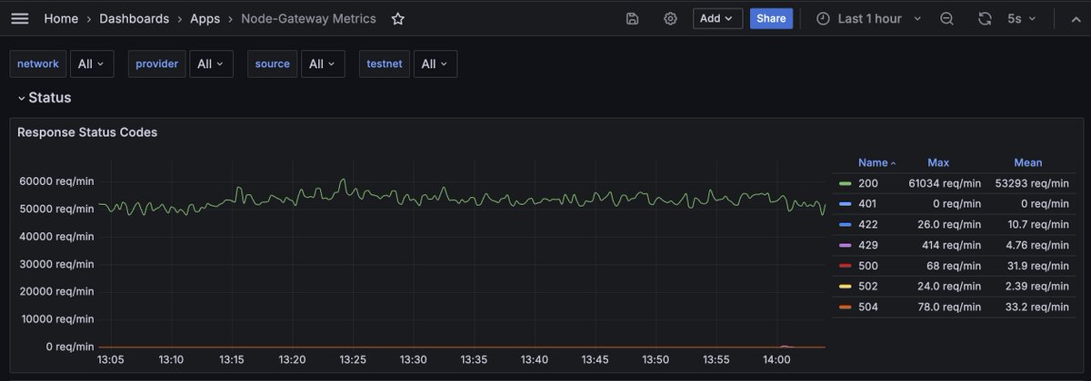Open the Last 1 hour time picker
The width and height of the screenshot is (1091, 381).
coord(868,18)
